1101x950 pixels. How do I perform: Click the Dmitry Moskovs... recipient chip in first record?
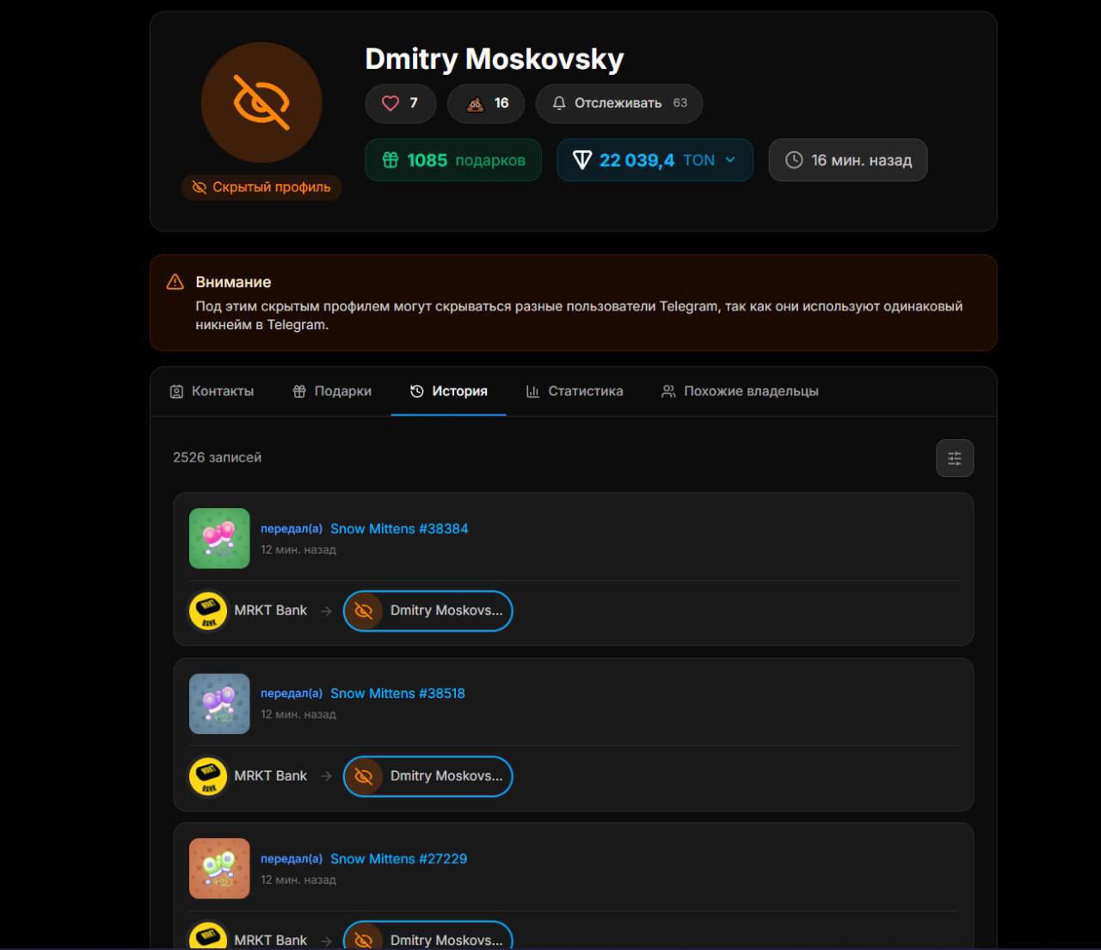(x=427, y=610)
